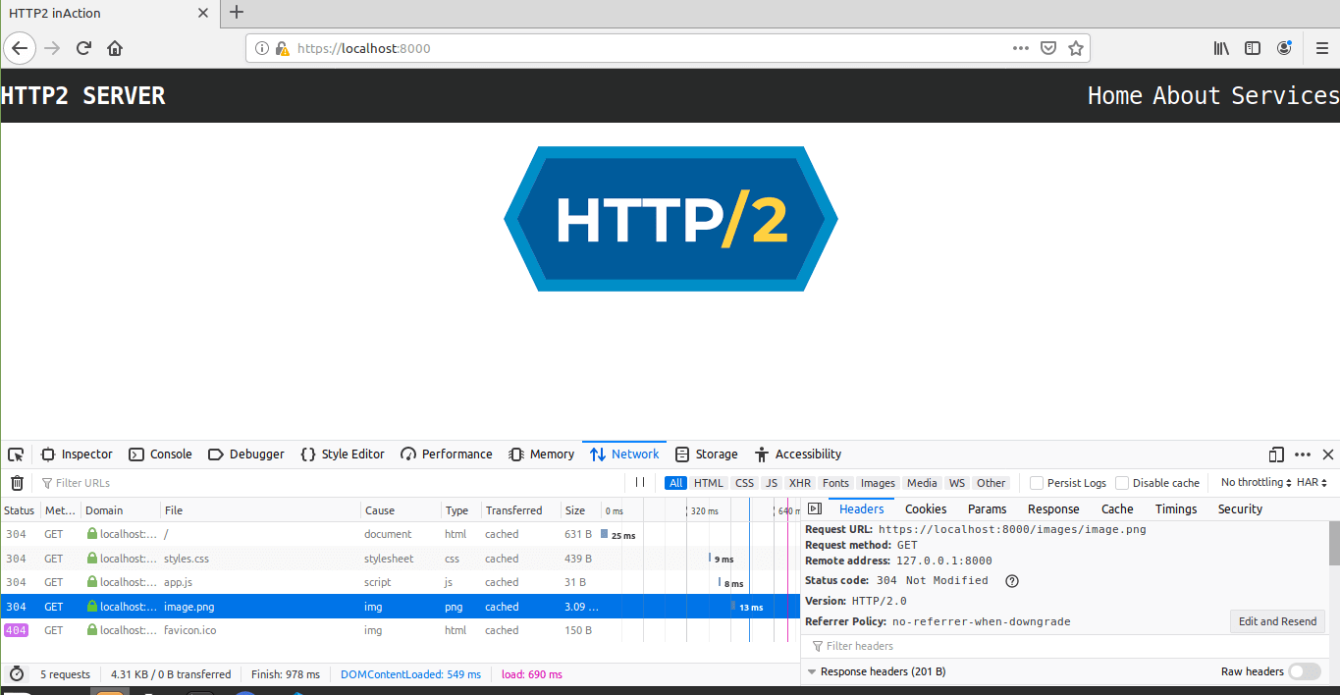
Task: Click the Edit and Resend button
Action: point(1277,621)
